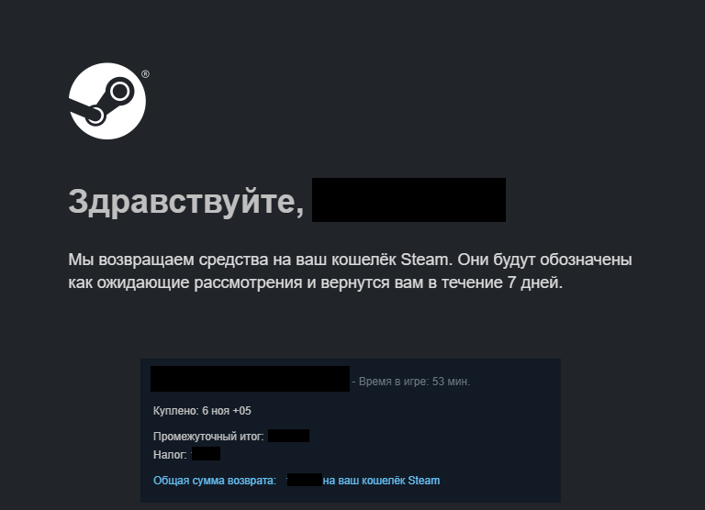This screenshot has height=510, width=705.
Task: Click the registered trademark symbol beside logo
Action: (145, 74)
